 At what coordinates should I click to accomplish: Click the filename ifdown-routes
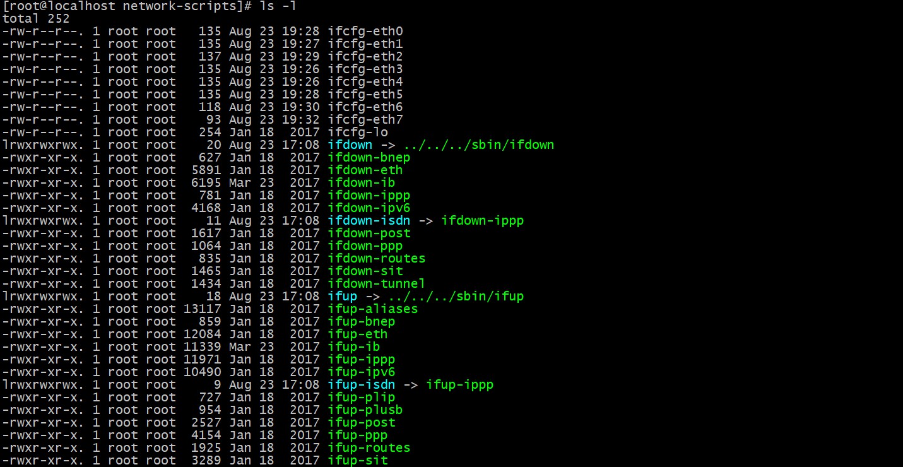[x=377, y=259]
